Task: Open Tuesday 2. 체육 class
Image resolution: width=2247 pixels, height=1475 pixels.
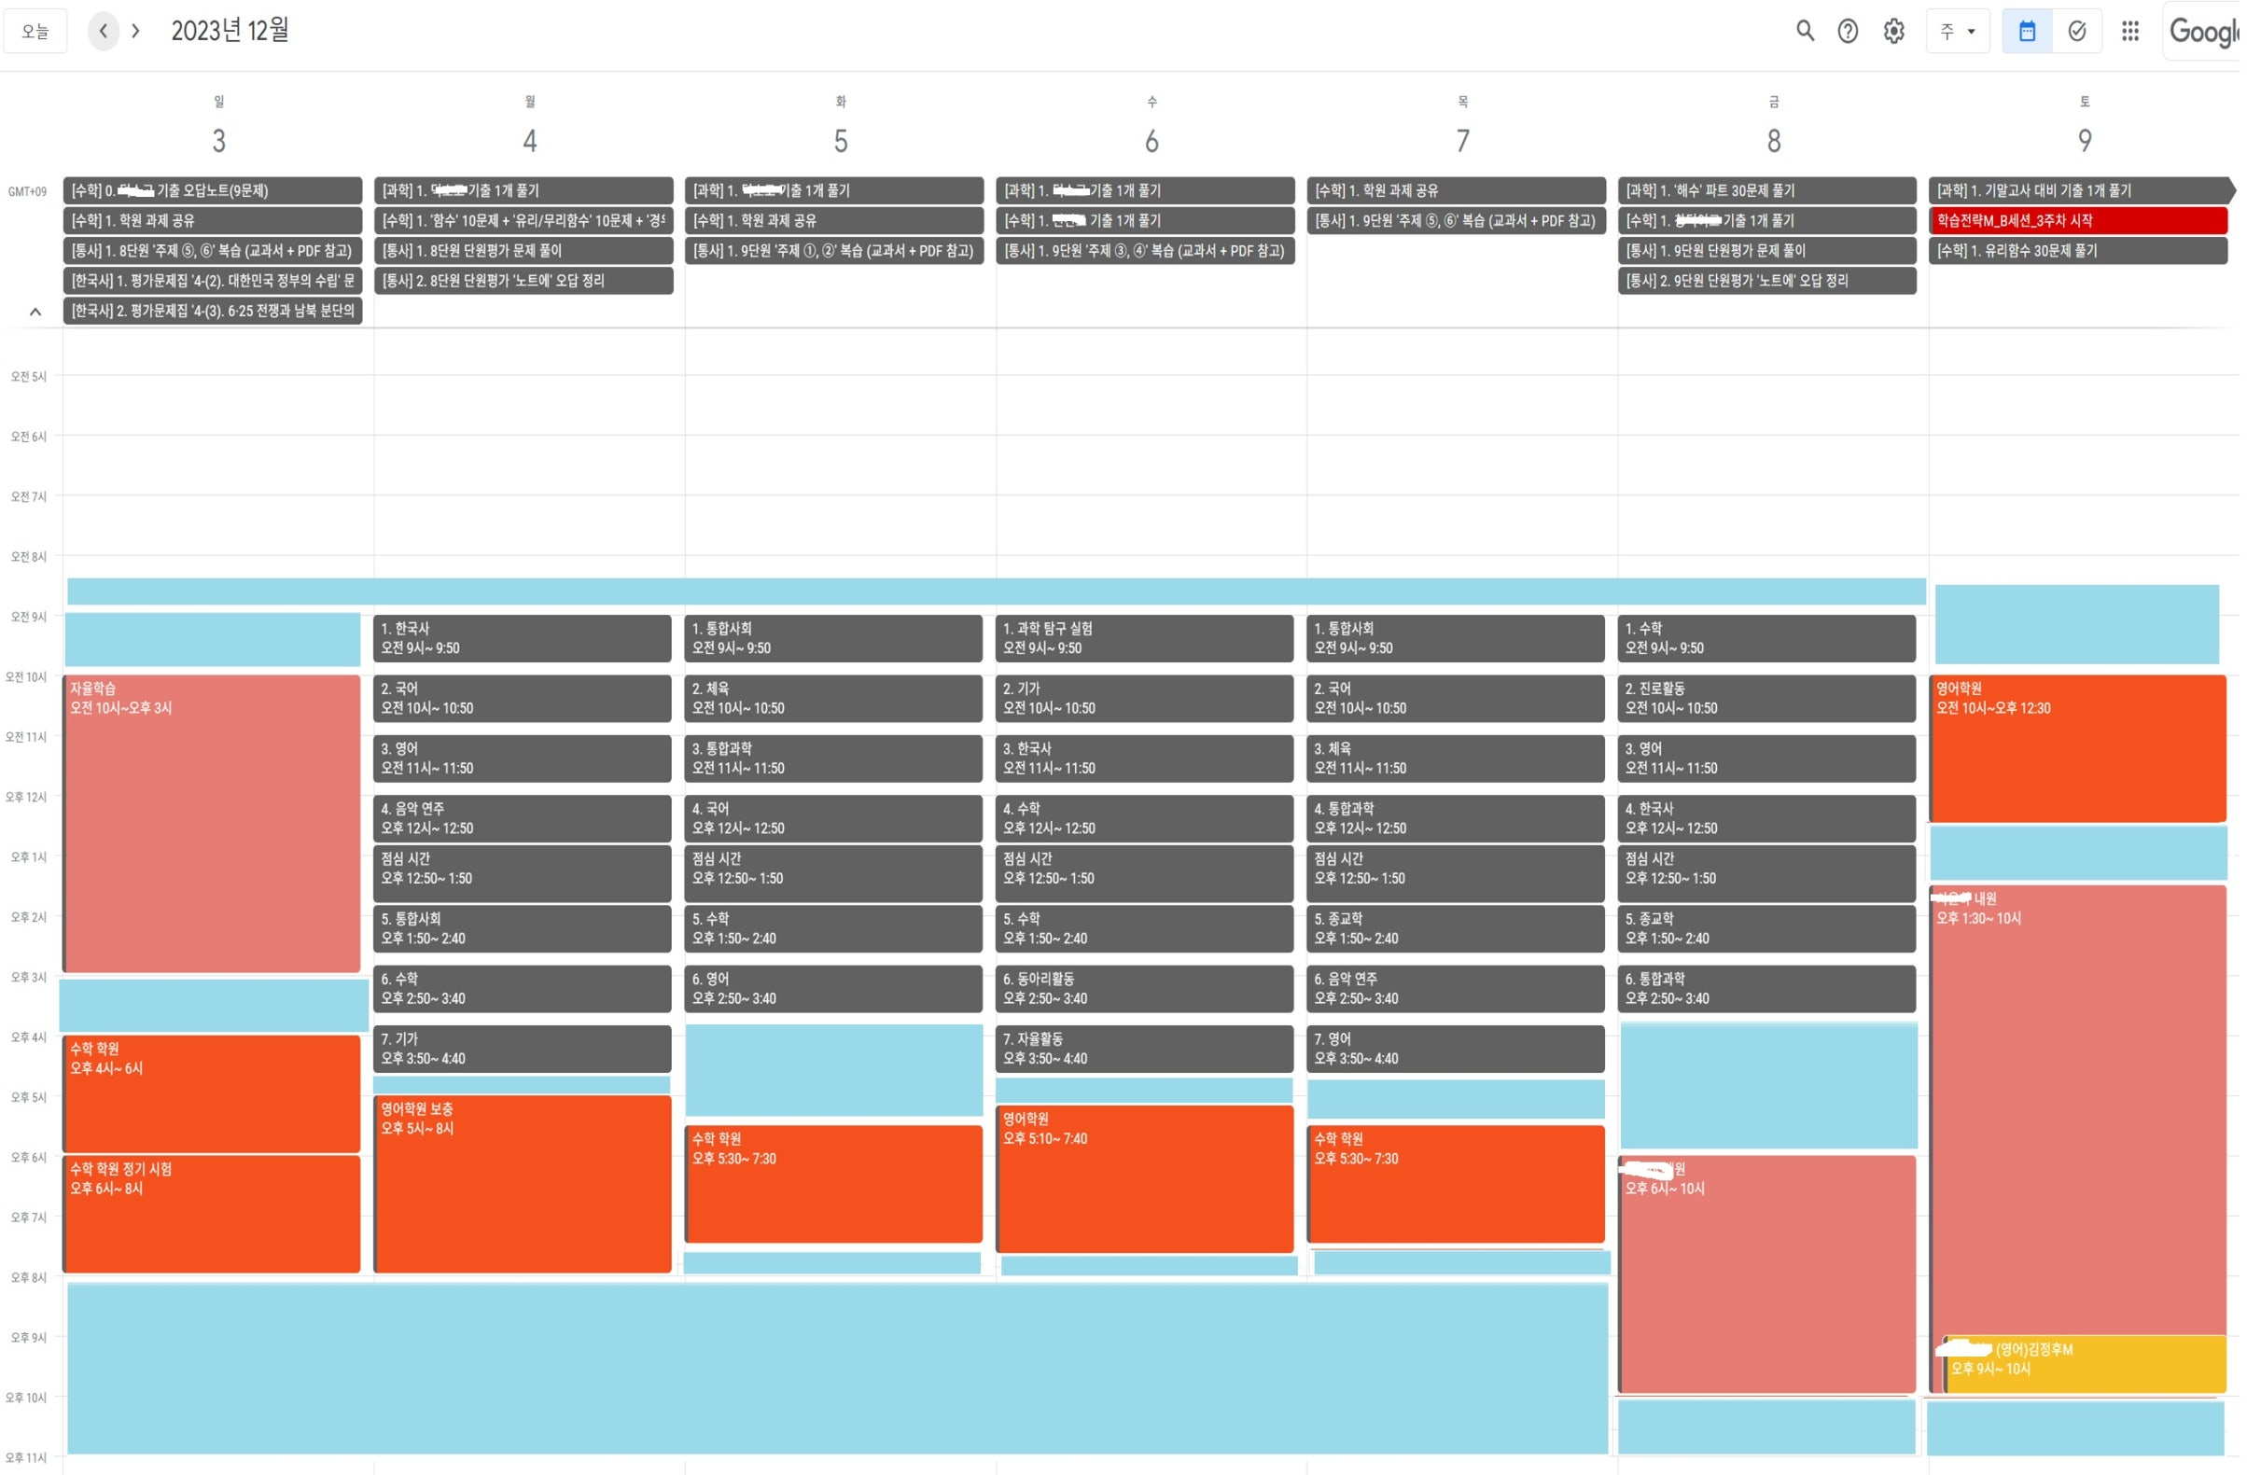Action: (x=835, y=700)
